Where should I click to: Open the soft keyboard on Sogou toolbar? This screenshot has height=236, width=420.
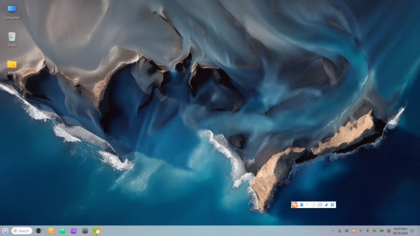[320, 205]
